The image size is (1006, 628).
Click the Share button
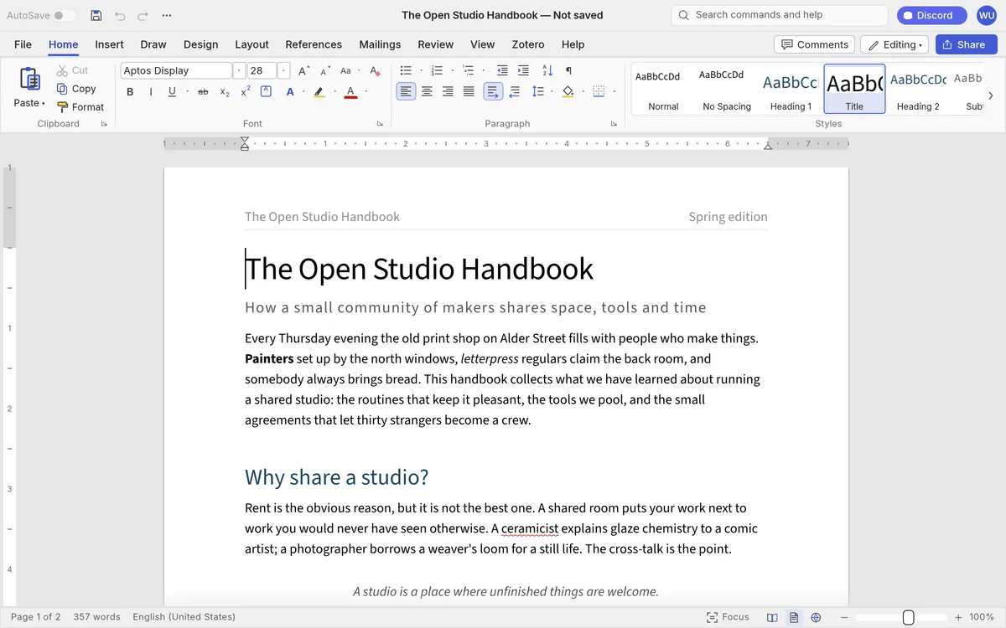click(x=966, y=44)
